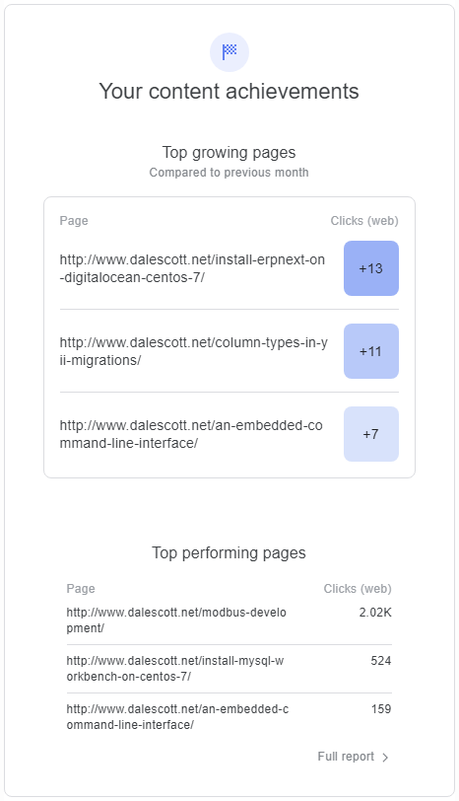
Task: Open install-erpnext-on-digitalocean-centos-7 page link
Action: 192,268
